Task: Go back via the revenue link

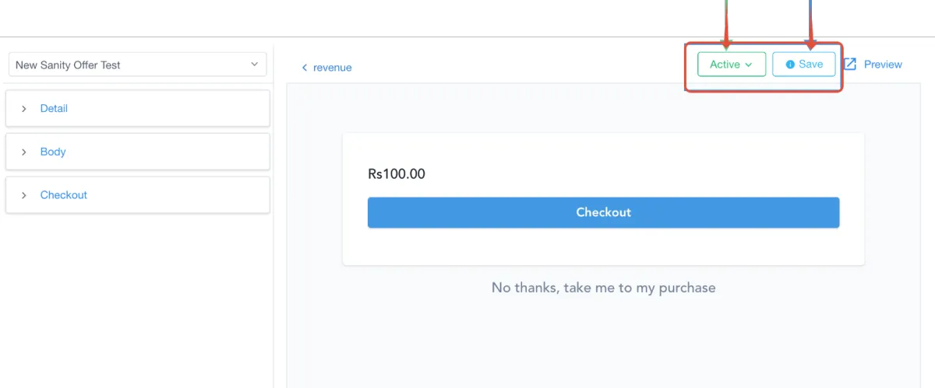Action: click(x=332, y=68)
